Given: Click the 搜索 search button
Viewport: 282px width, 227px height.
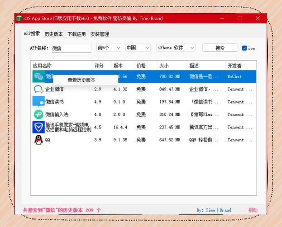Looking at the screenshot, I should coord(220,48).
